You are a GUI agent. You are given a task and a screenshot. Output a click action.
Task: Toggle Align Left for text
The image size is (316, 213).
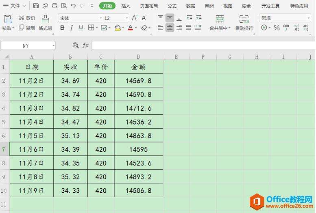tap(160, 28)
